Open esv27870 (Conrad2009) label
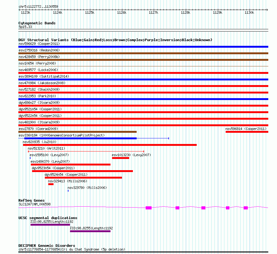The width and height of the screenshot is (277, 254). point(38,129)
